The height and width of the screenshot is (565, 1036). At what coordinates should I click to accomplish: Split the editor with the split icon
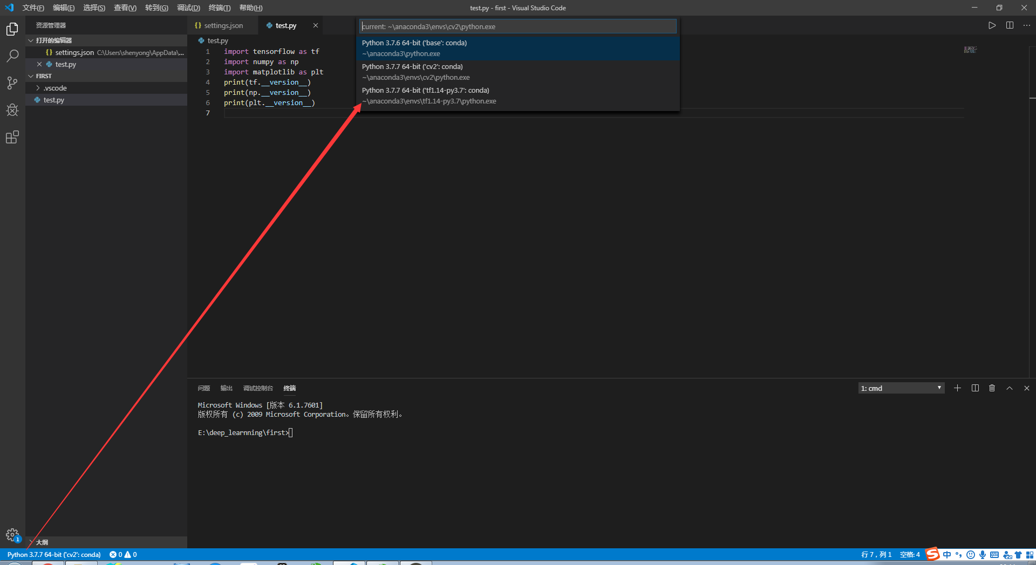click(1010, 25)
